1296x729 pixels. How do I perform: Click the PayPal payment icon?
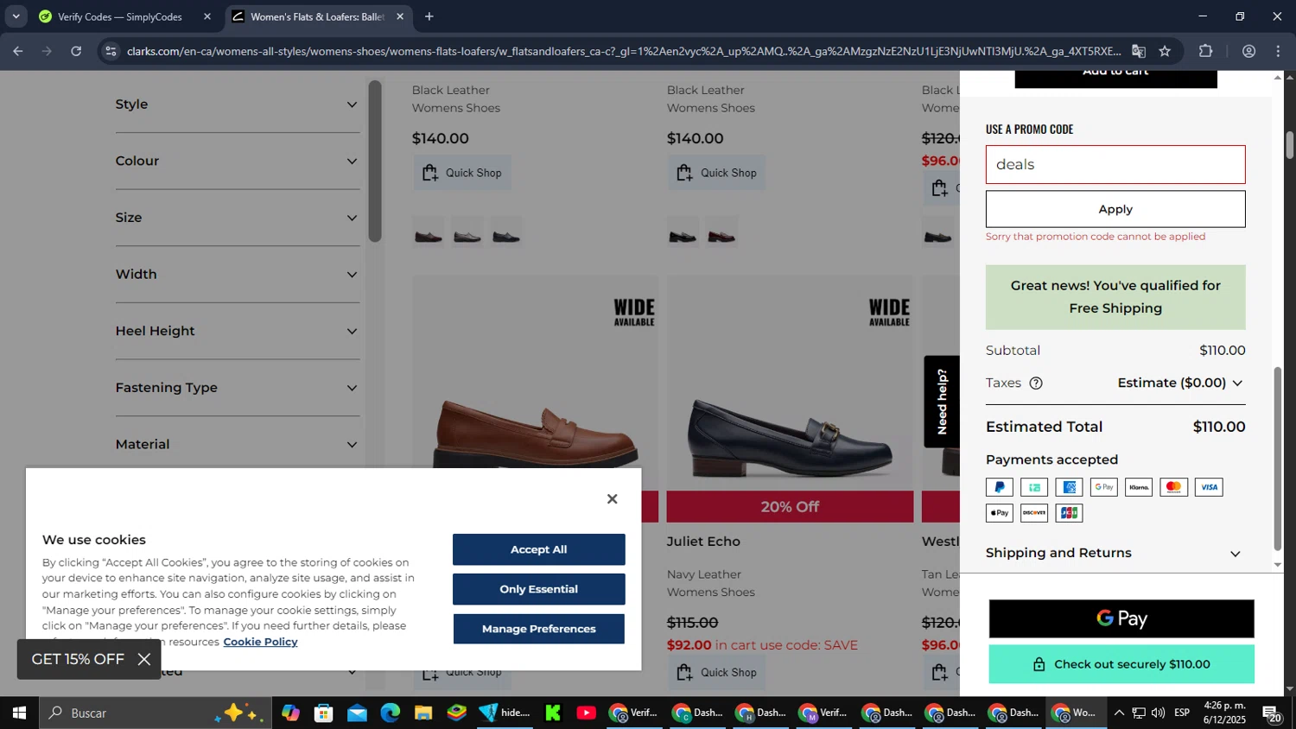coord(999,487)
